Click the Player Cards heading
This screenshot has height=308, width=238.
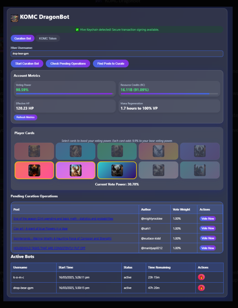coord(24,133)
